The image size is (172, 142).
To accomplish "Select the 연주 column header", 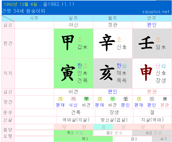I will click(152, 18).
